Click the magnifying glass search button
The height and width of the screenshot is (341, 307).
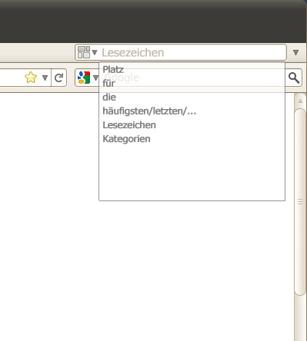coord(294,78)
